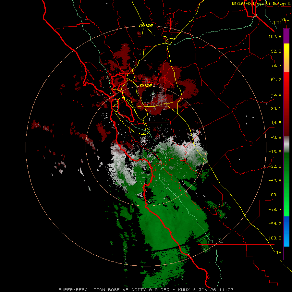Pick the purple segment of the velocity color bar

click(286, 36)
